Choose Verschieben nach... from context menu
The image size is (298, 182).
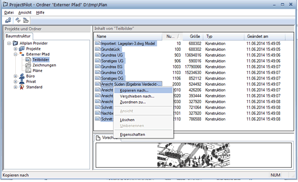coord(143,96)
